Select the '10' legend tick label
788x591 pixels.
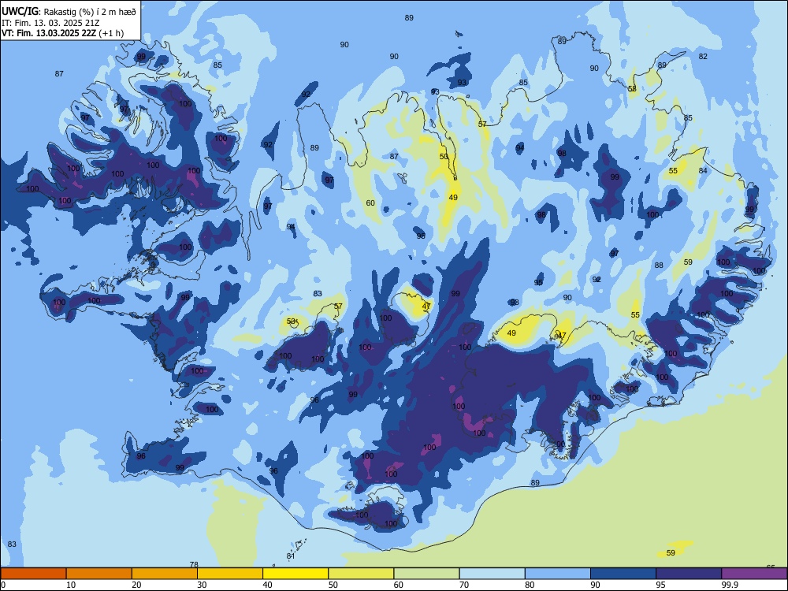click(x=71, y=585)
